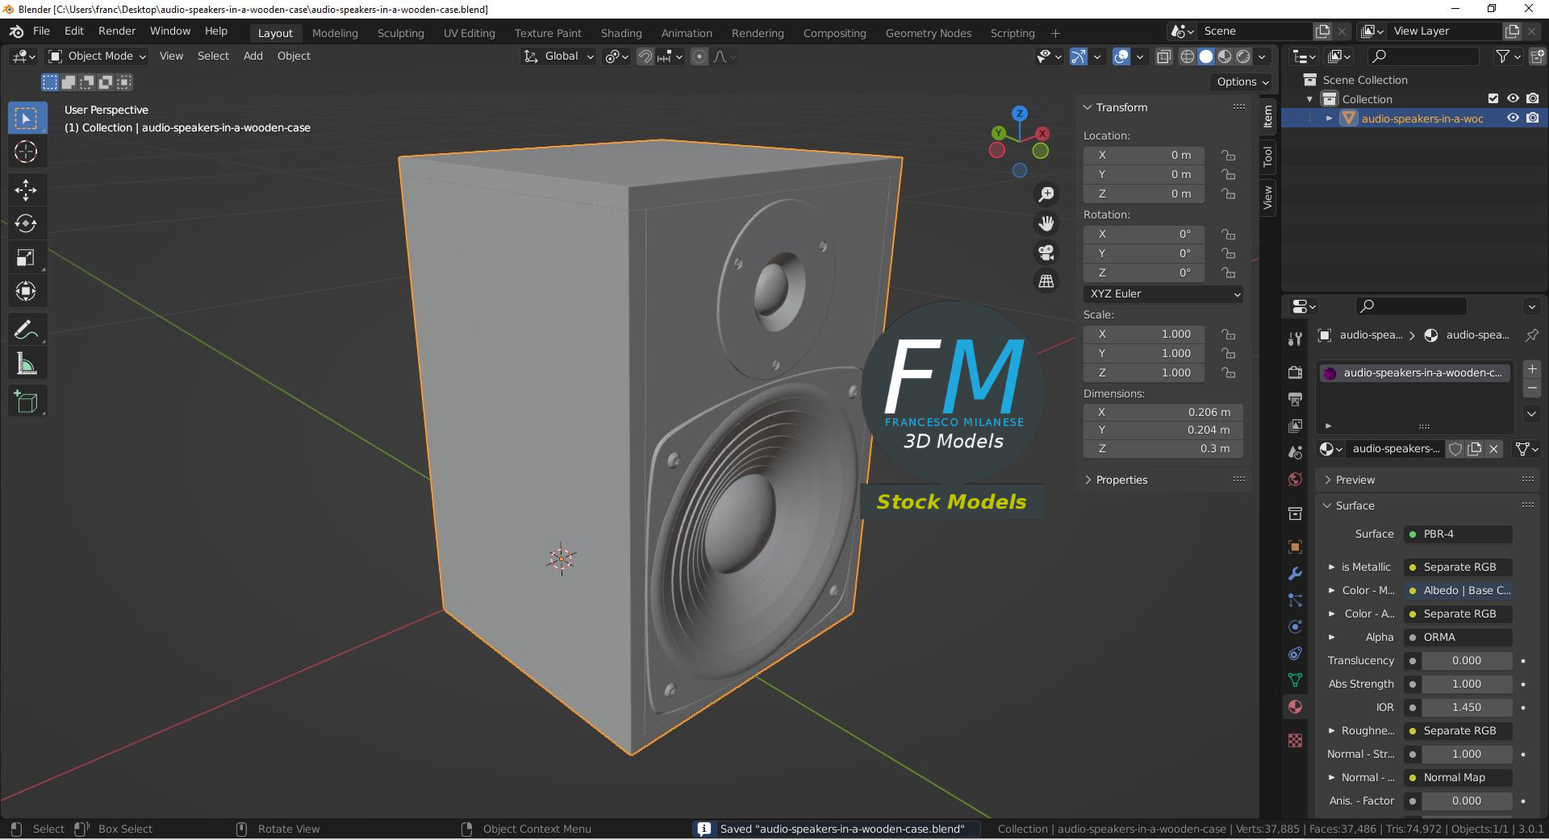This screenshot has height=840, width=1549.
Task: Switch to the Shading workspace tab
Action: pyautogui.click(x=621, y=33)
